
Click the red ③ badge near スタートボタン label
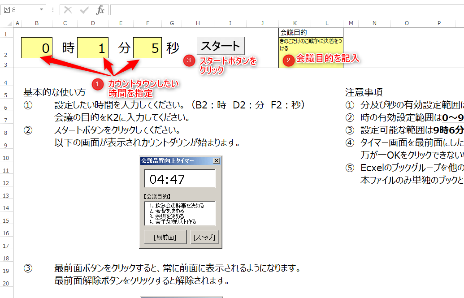(189, 60)
